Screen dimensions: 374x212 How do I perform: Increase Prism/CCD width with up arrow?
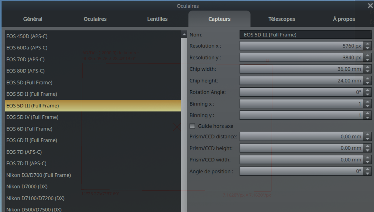point(367,158)
